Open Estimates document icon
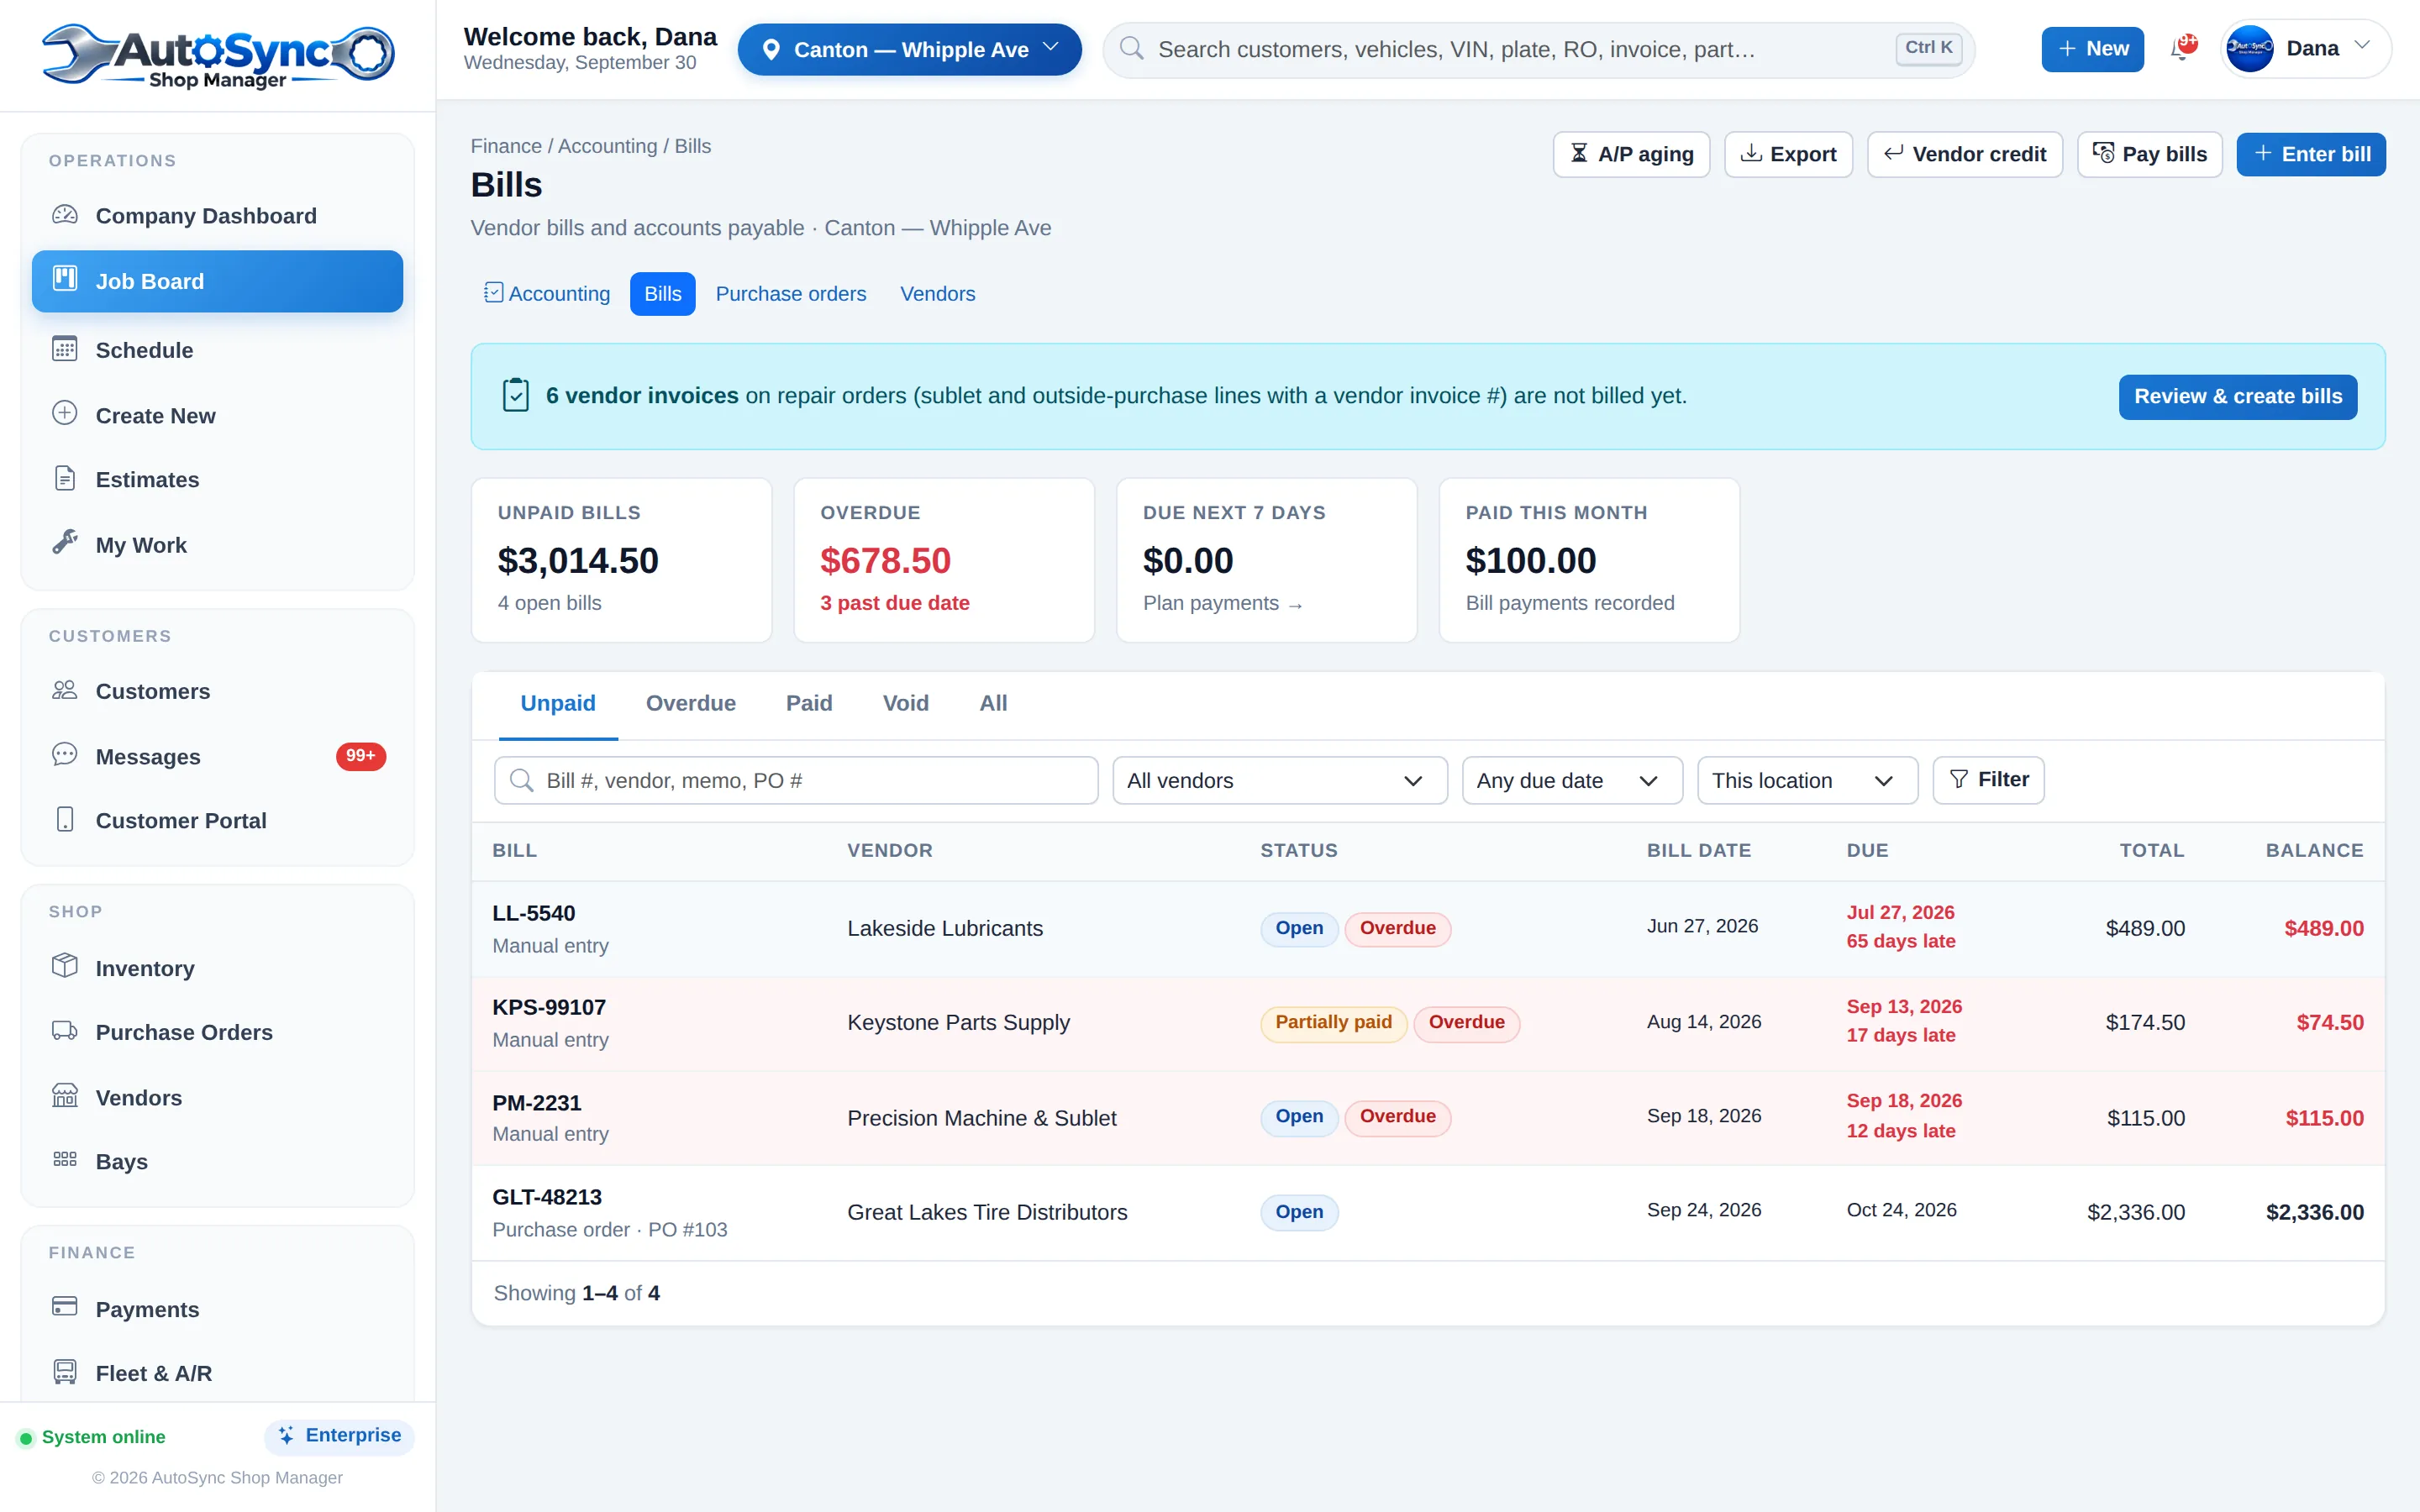 pyautogui.click(x=65, y=479)
